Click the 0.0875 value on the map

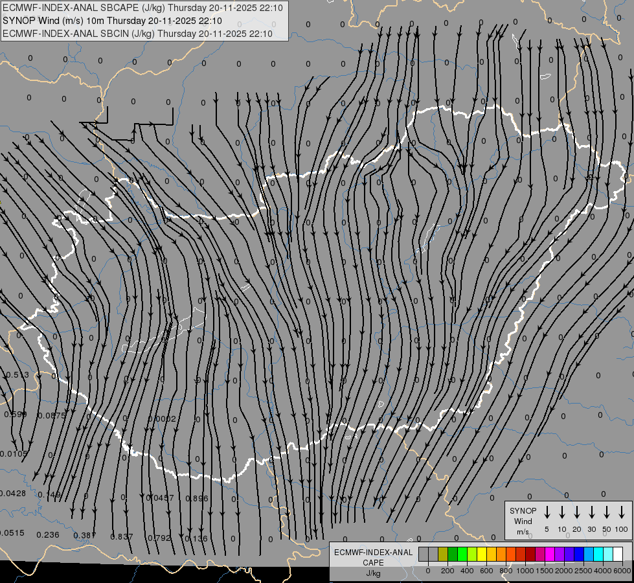click(x=51, y=415)
